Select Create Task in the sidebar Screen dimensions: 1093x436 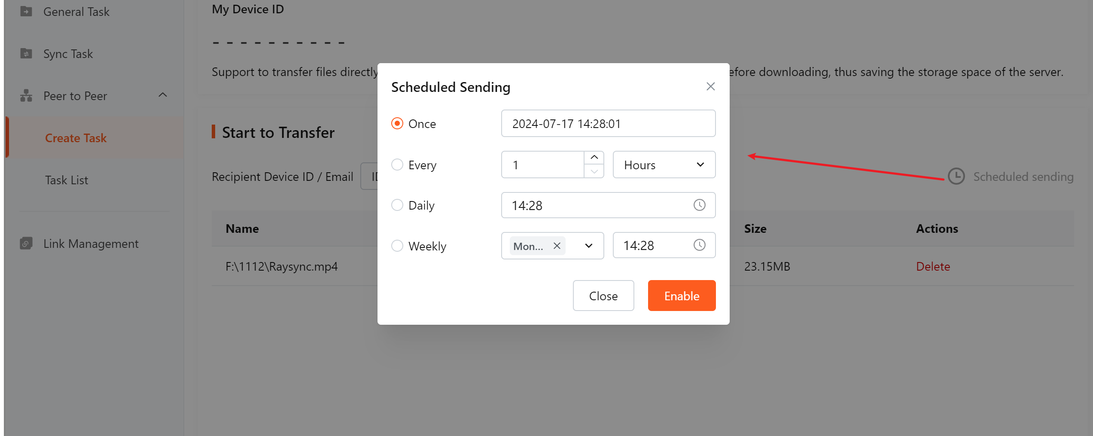tap(76, 138)
